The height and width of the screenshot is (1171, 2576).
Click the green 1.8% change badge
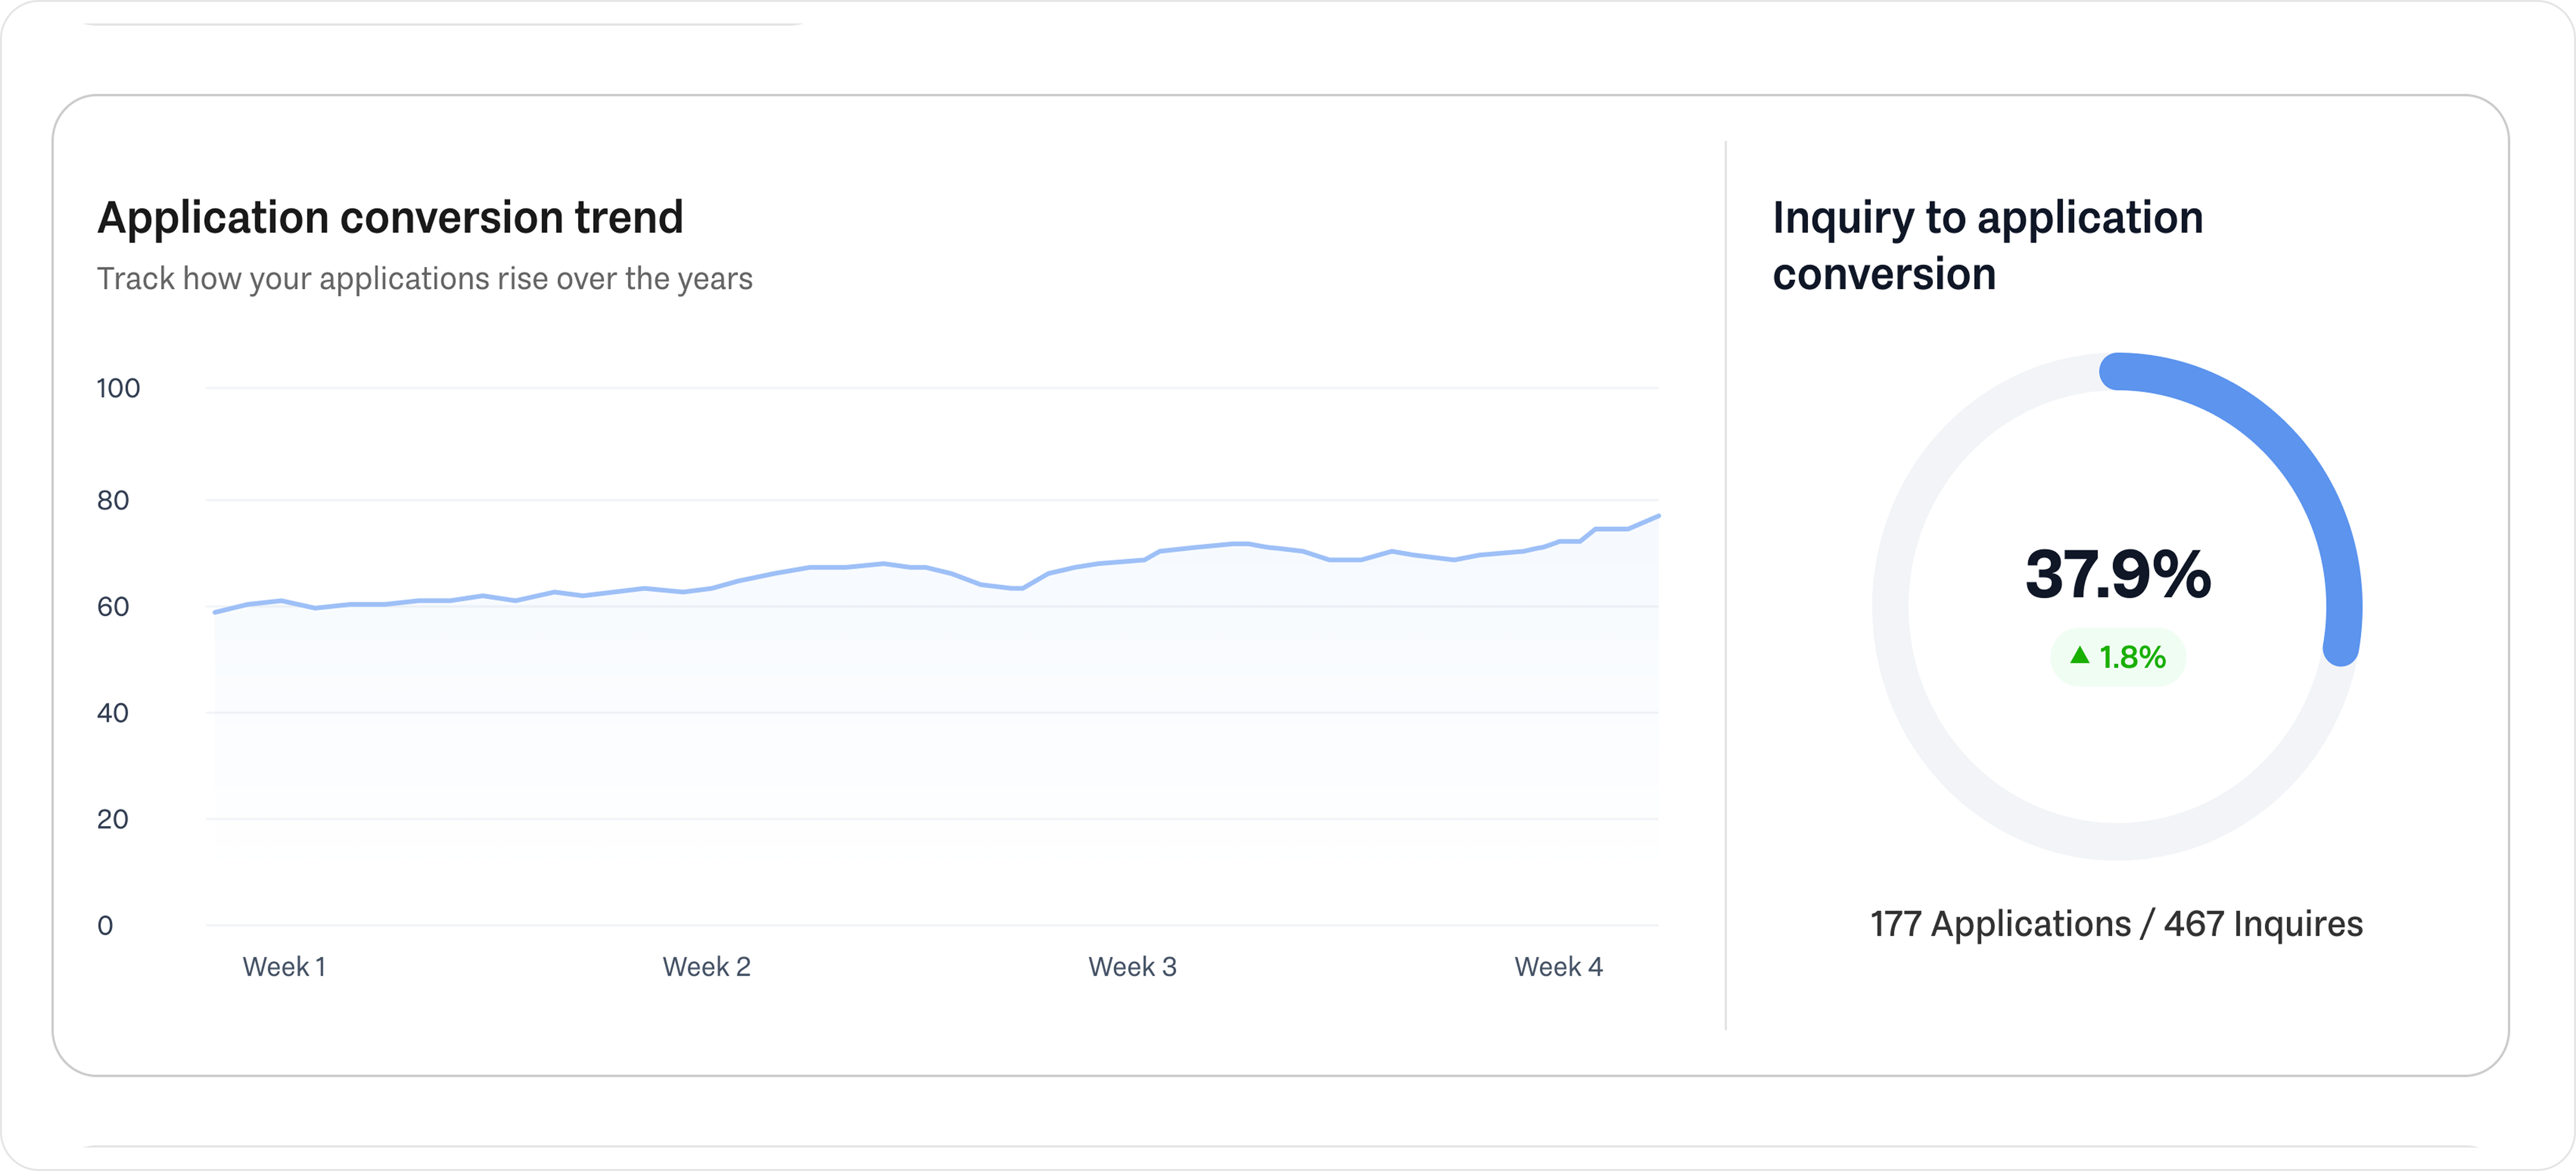(x=2118, y=657)
